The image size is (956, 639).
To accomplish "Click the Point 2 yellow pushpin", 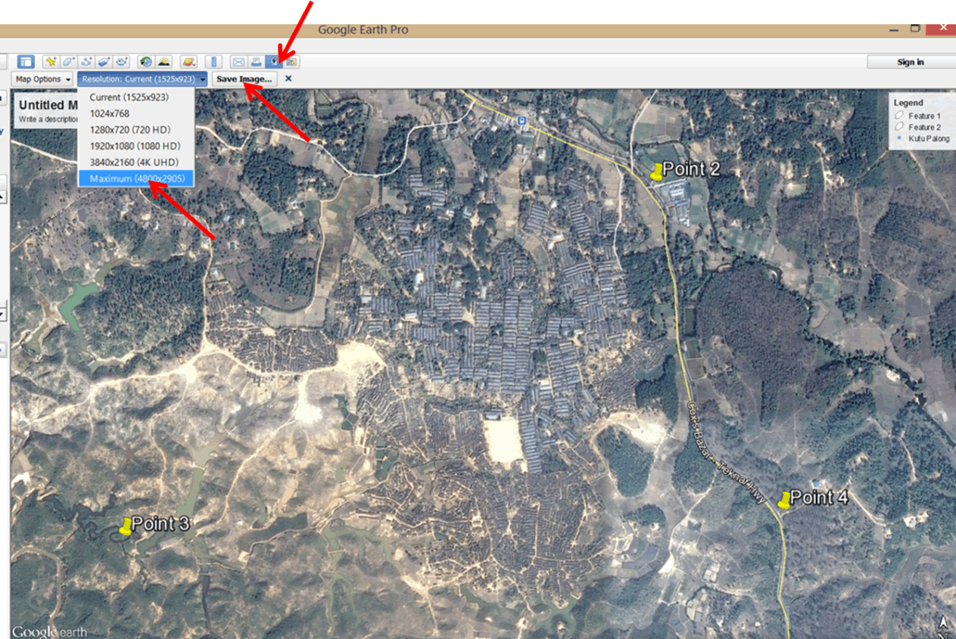I will tap(656, 172).
